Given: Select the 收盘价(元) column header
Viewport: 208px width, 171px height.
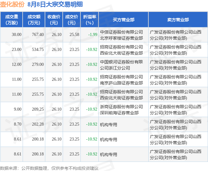Looking at the screenshot, I should (x=54, y=20).
